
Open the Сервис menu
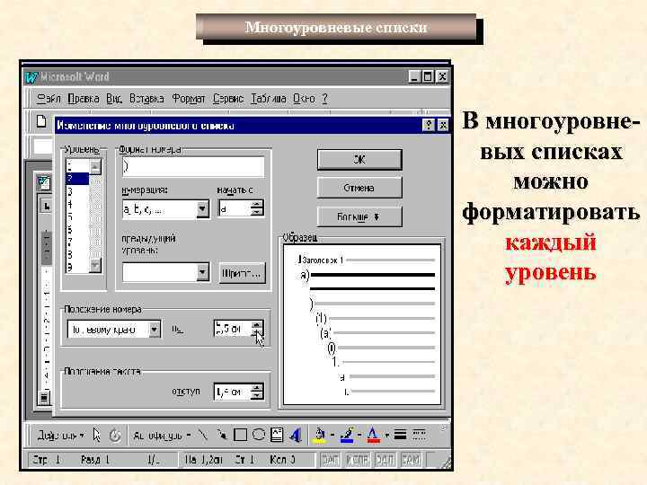[x=228, y=99]
